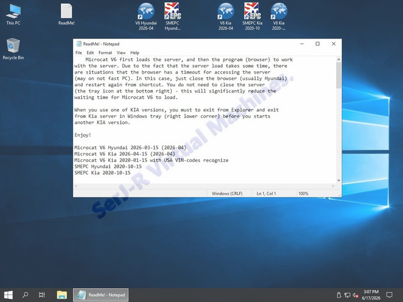
Task: Click the vertical scrollbar up arrow
Action: 339,59
